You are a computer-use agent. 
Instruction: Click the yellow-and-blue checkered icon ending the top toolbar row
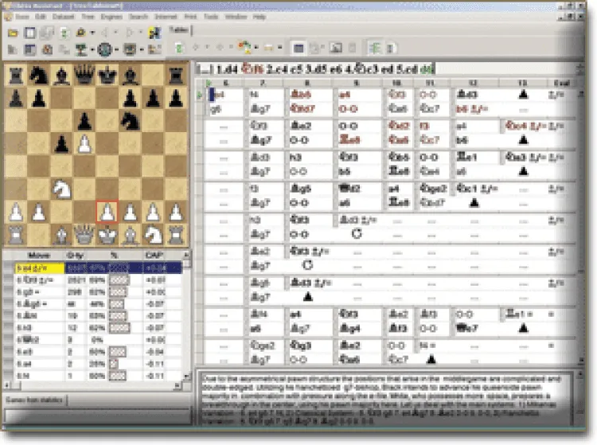154,33
